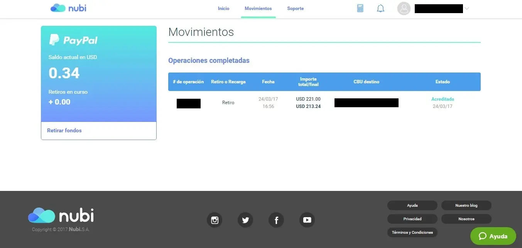
Task: Click the Retiro cell in the row
Action: (x=228, y=103)
